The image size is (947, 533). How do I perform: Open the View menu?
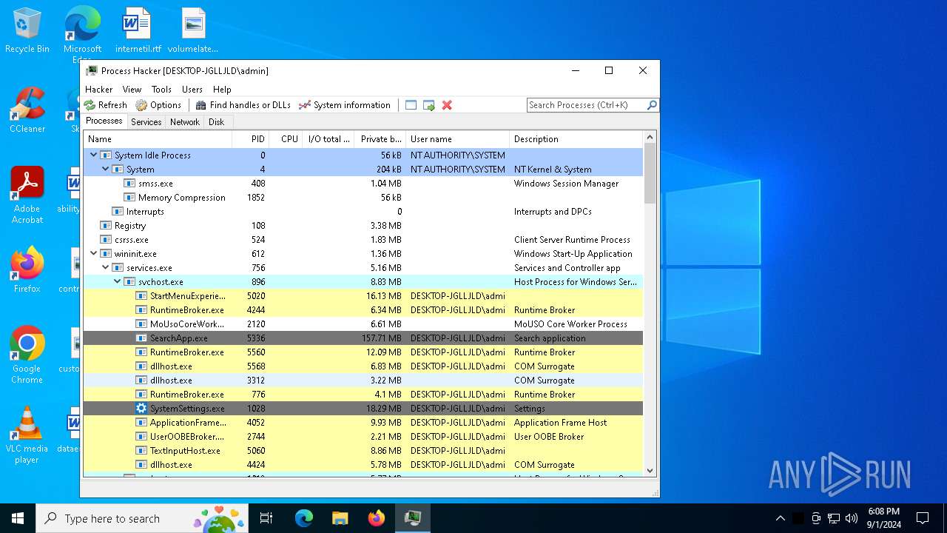click(x=132, y=89)
